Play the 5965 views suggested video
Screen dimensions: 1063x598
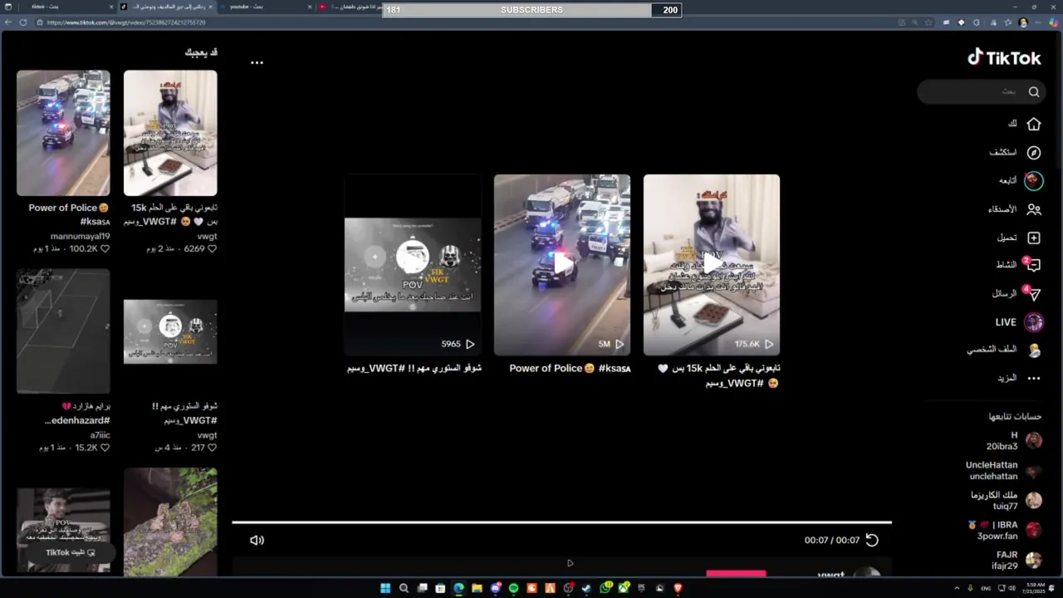(413, 265)
